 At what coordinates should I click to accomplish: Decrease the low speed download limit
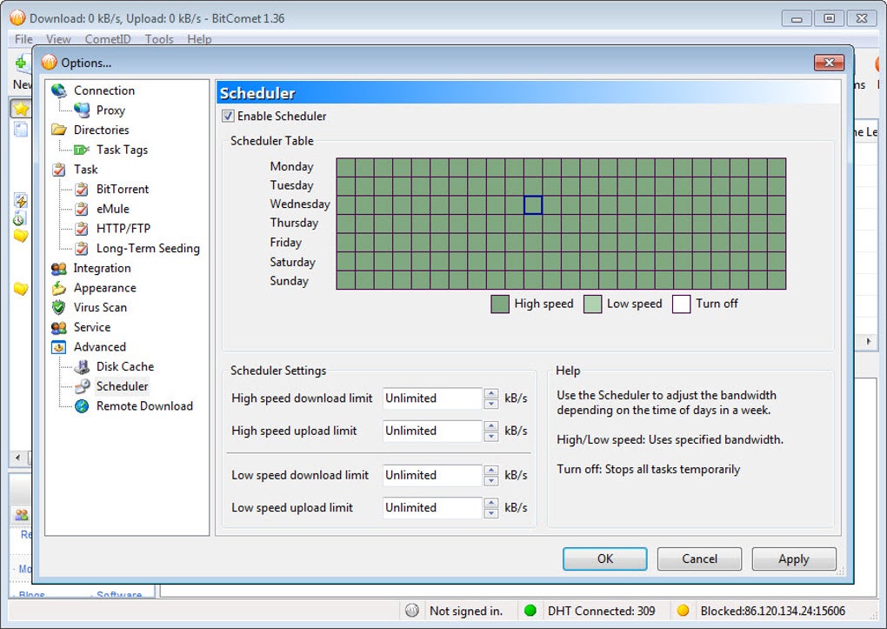(491, 480)
